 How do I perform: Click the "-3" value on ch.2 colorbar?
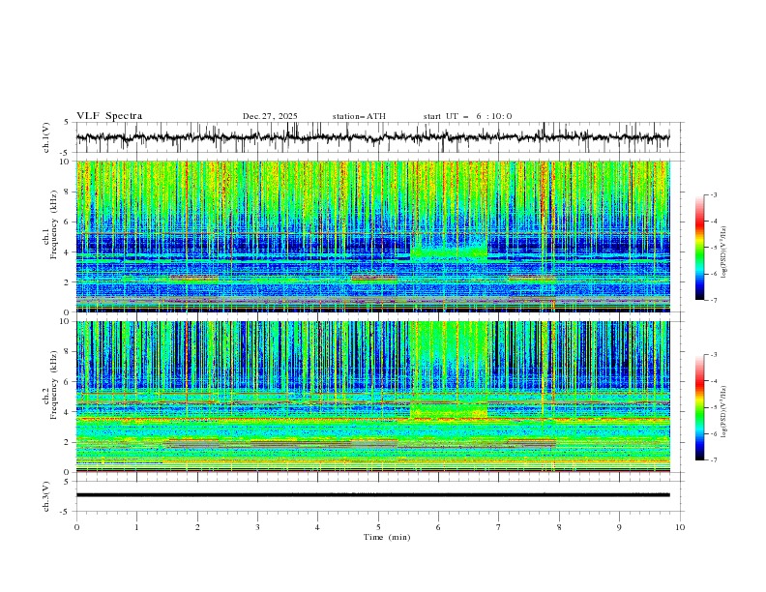(x=713, y=355)
